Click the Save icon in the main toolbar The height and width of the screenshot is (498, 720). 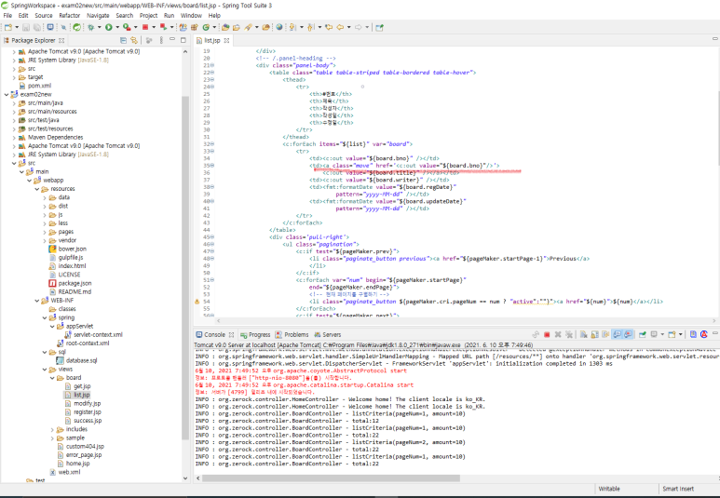(26, 27)
